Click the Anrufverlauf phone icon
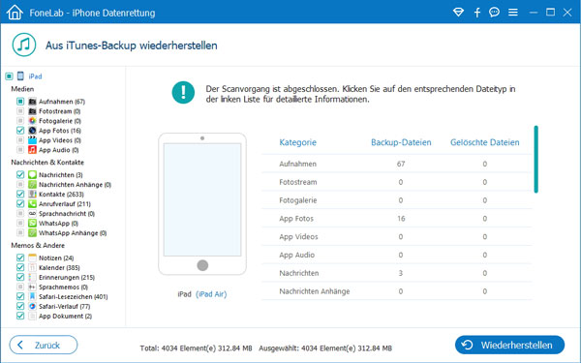Image resolution: width=581 pixels, height=363 pixels. (32, 203)
